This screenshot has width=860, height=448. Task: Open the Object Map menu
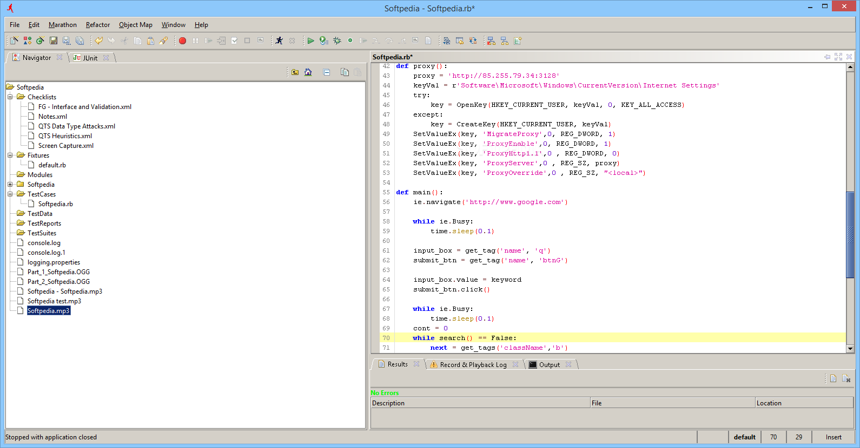pyautogui.click(x=136, y=25)
